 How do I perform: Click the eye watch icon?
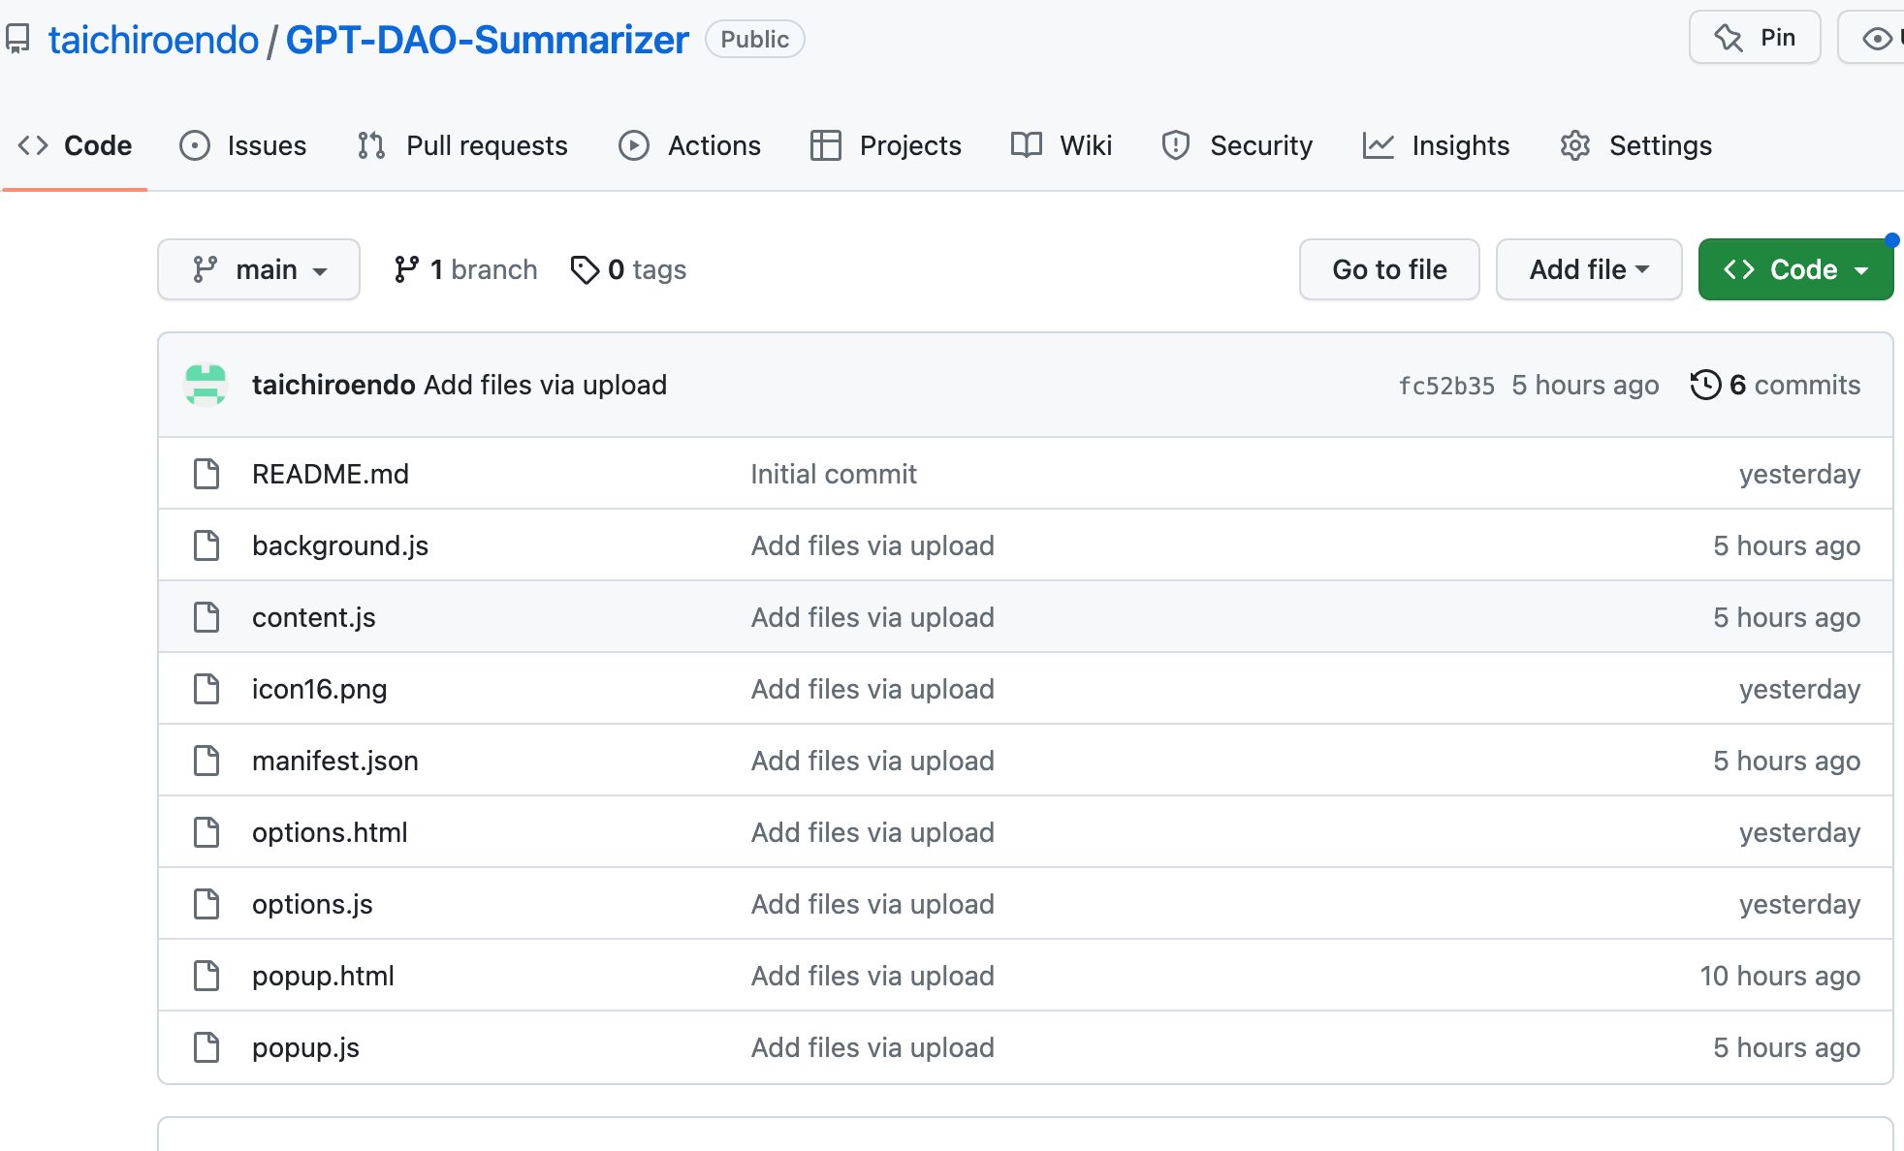(x=1878, y=39)
